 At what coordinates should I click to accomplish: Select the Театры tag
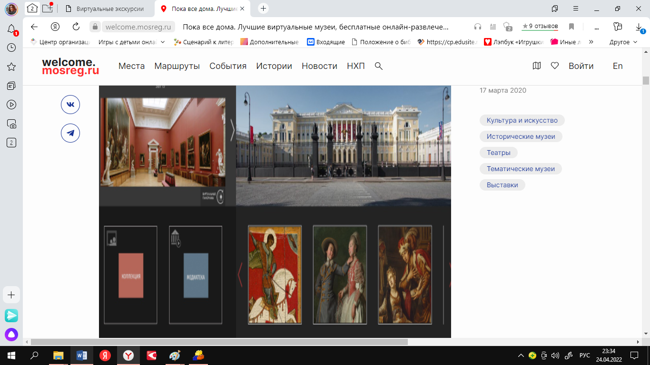click(499, 153)
